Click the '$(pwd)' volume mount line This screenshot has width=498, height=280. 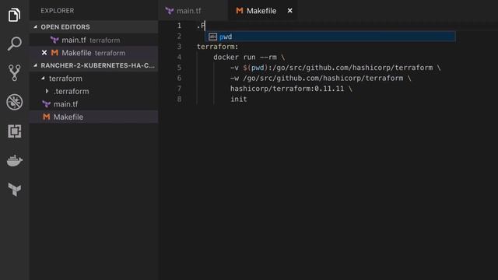335,68
